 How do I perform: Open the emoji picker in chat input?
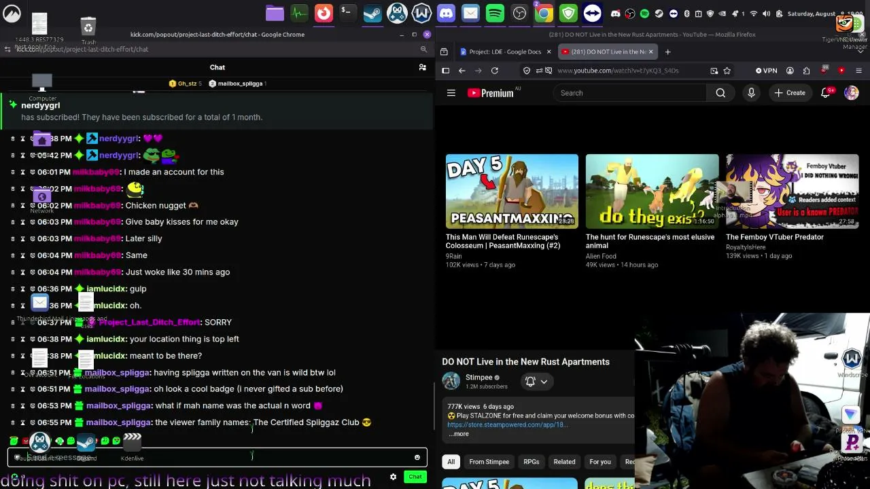click(417, 458)
